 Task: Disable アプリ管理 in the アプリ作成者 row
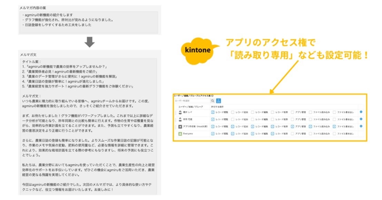(x=293, y=127)
